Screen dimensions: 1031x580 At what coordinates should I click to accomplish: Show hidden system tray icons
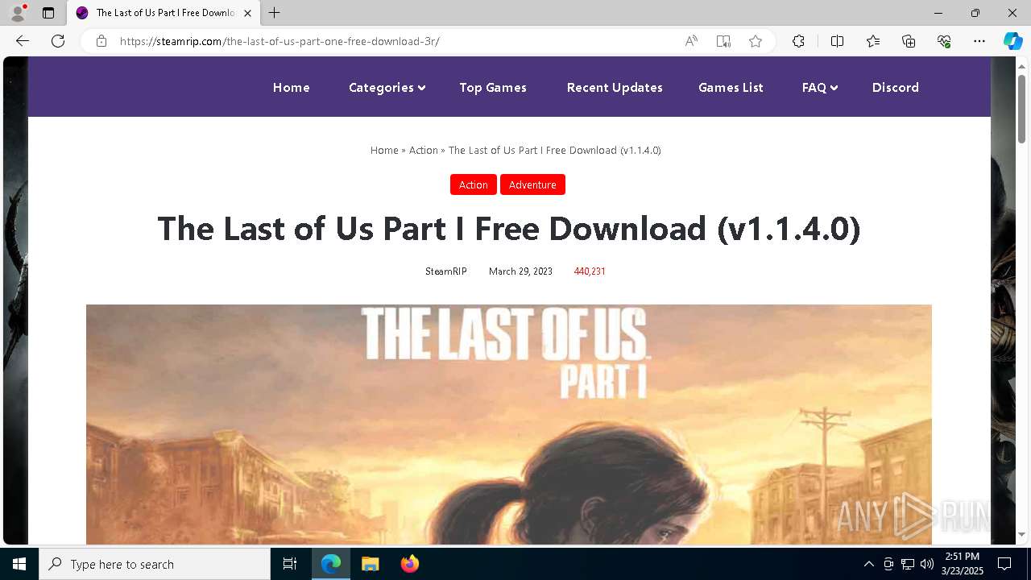[868, 564]
